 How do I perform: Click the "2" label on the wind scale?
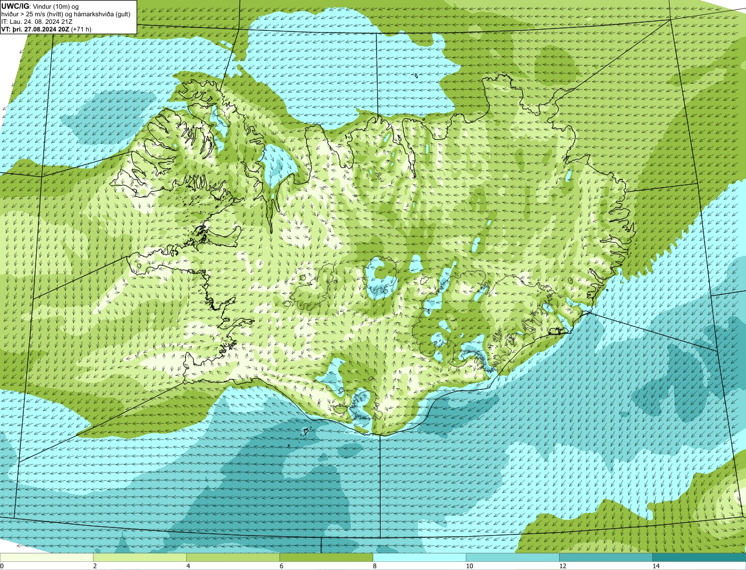pos(94,566)
